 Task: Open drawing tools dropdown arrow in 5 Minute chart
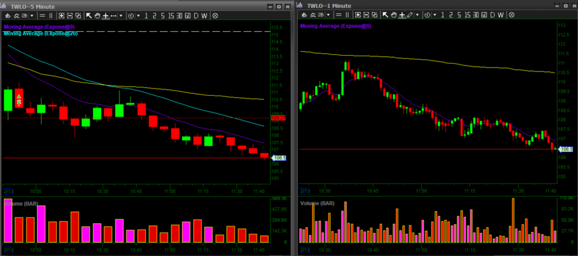pos(122,16)
